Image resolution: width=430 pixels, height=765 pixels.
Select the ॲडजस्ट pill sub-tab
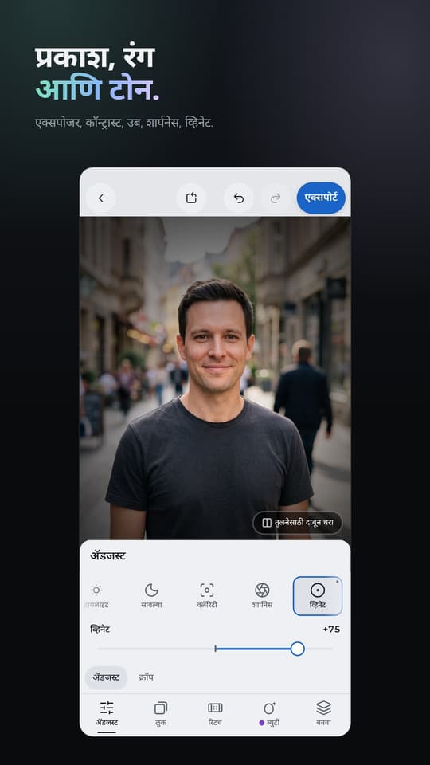106,677
